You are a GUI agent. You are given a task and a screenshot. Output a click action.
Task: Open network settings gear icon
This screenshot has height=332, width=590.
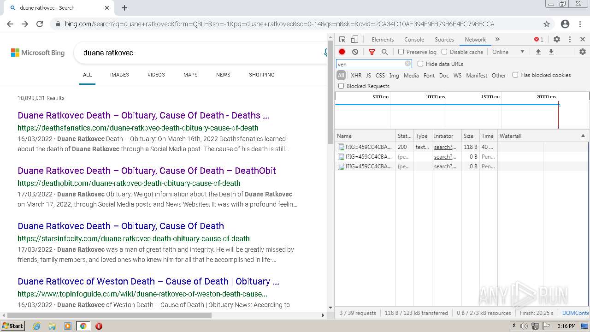582,52
